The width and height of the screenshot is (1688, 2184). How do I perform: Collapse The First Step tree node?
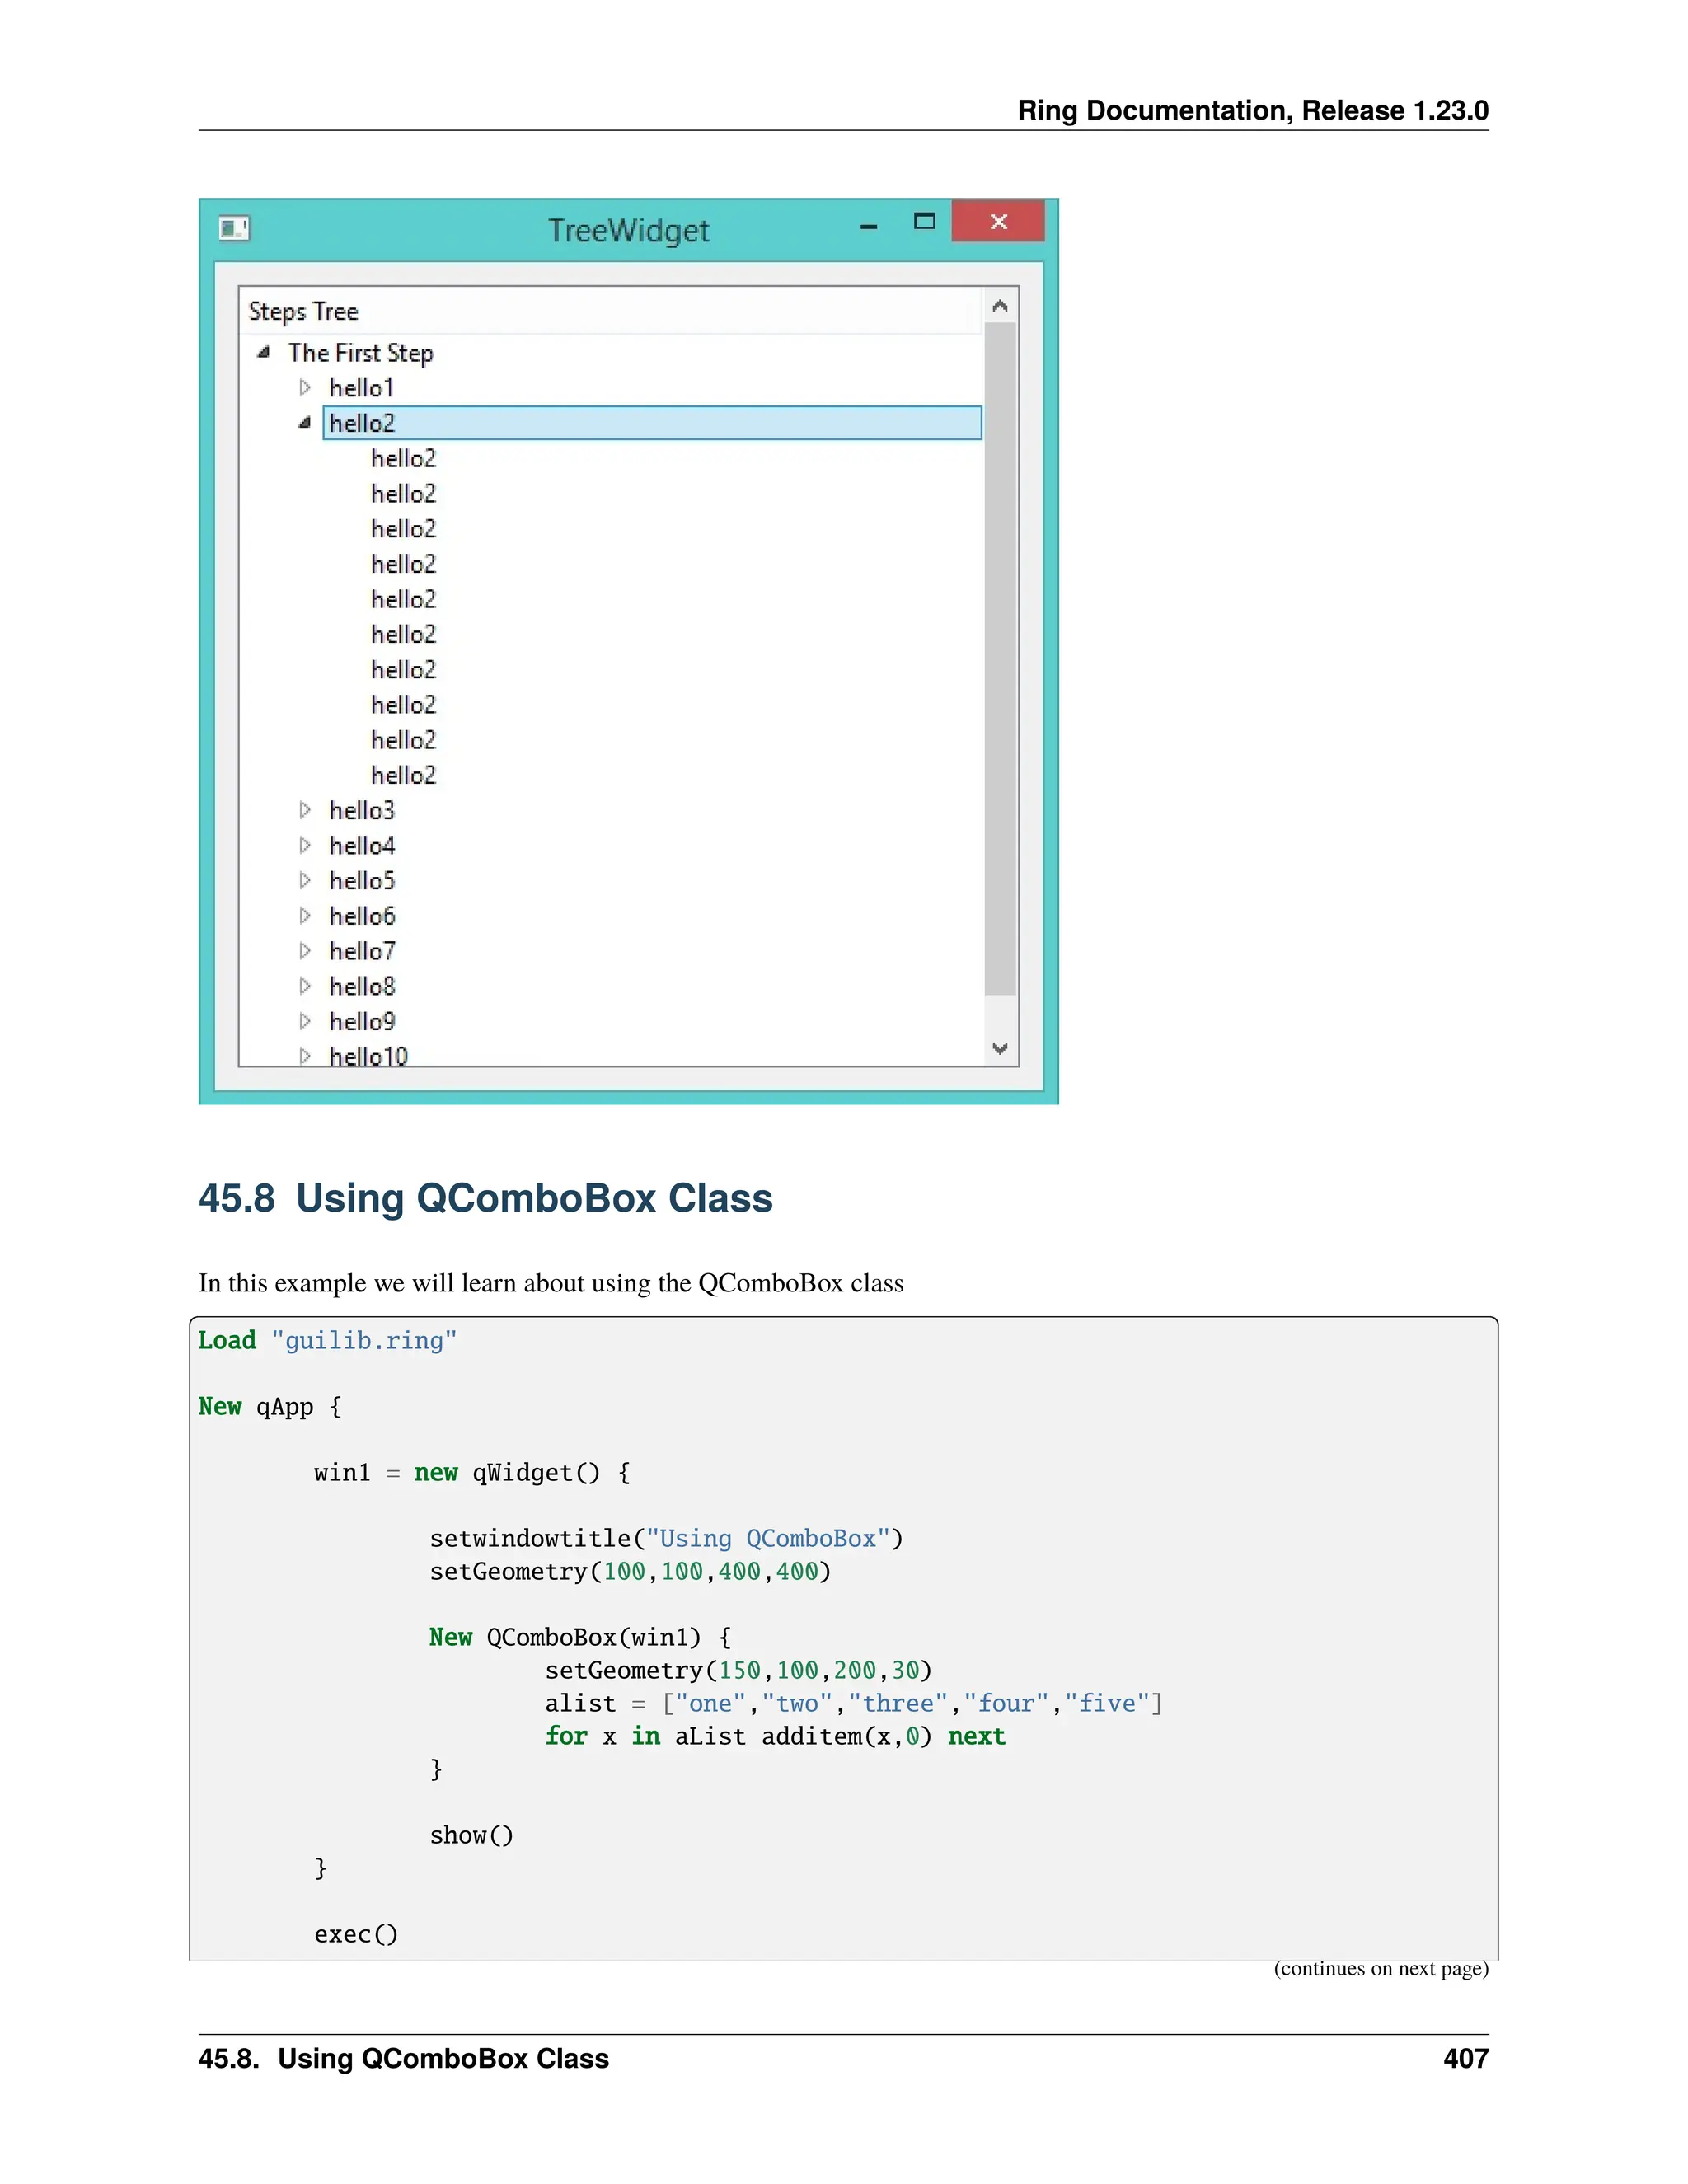[264, 352]
